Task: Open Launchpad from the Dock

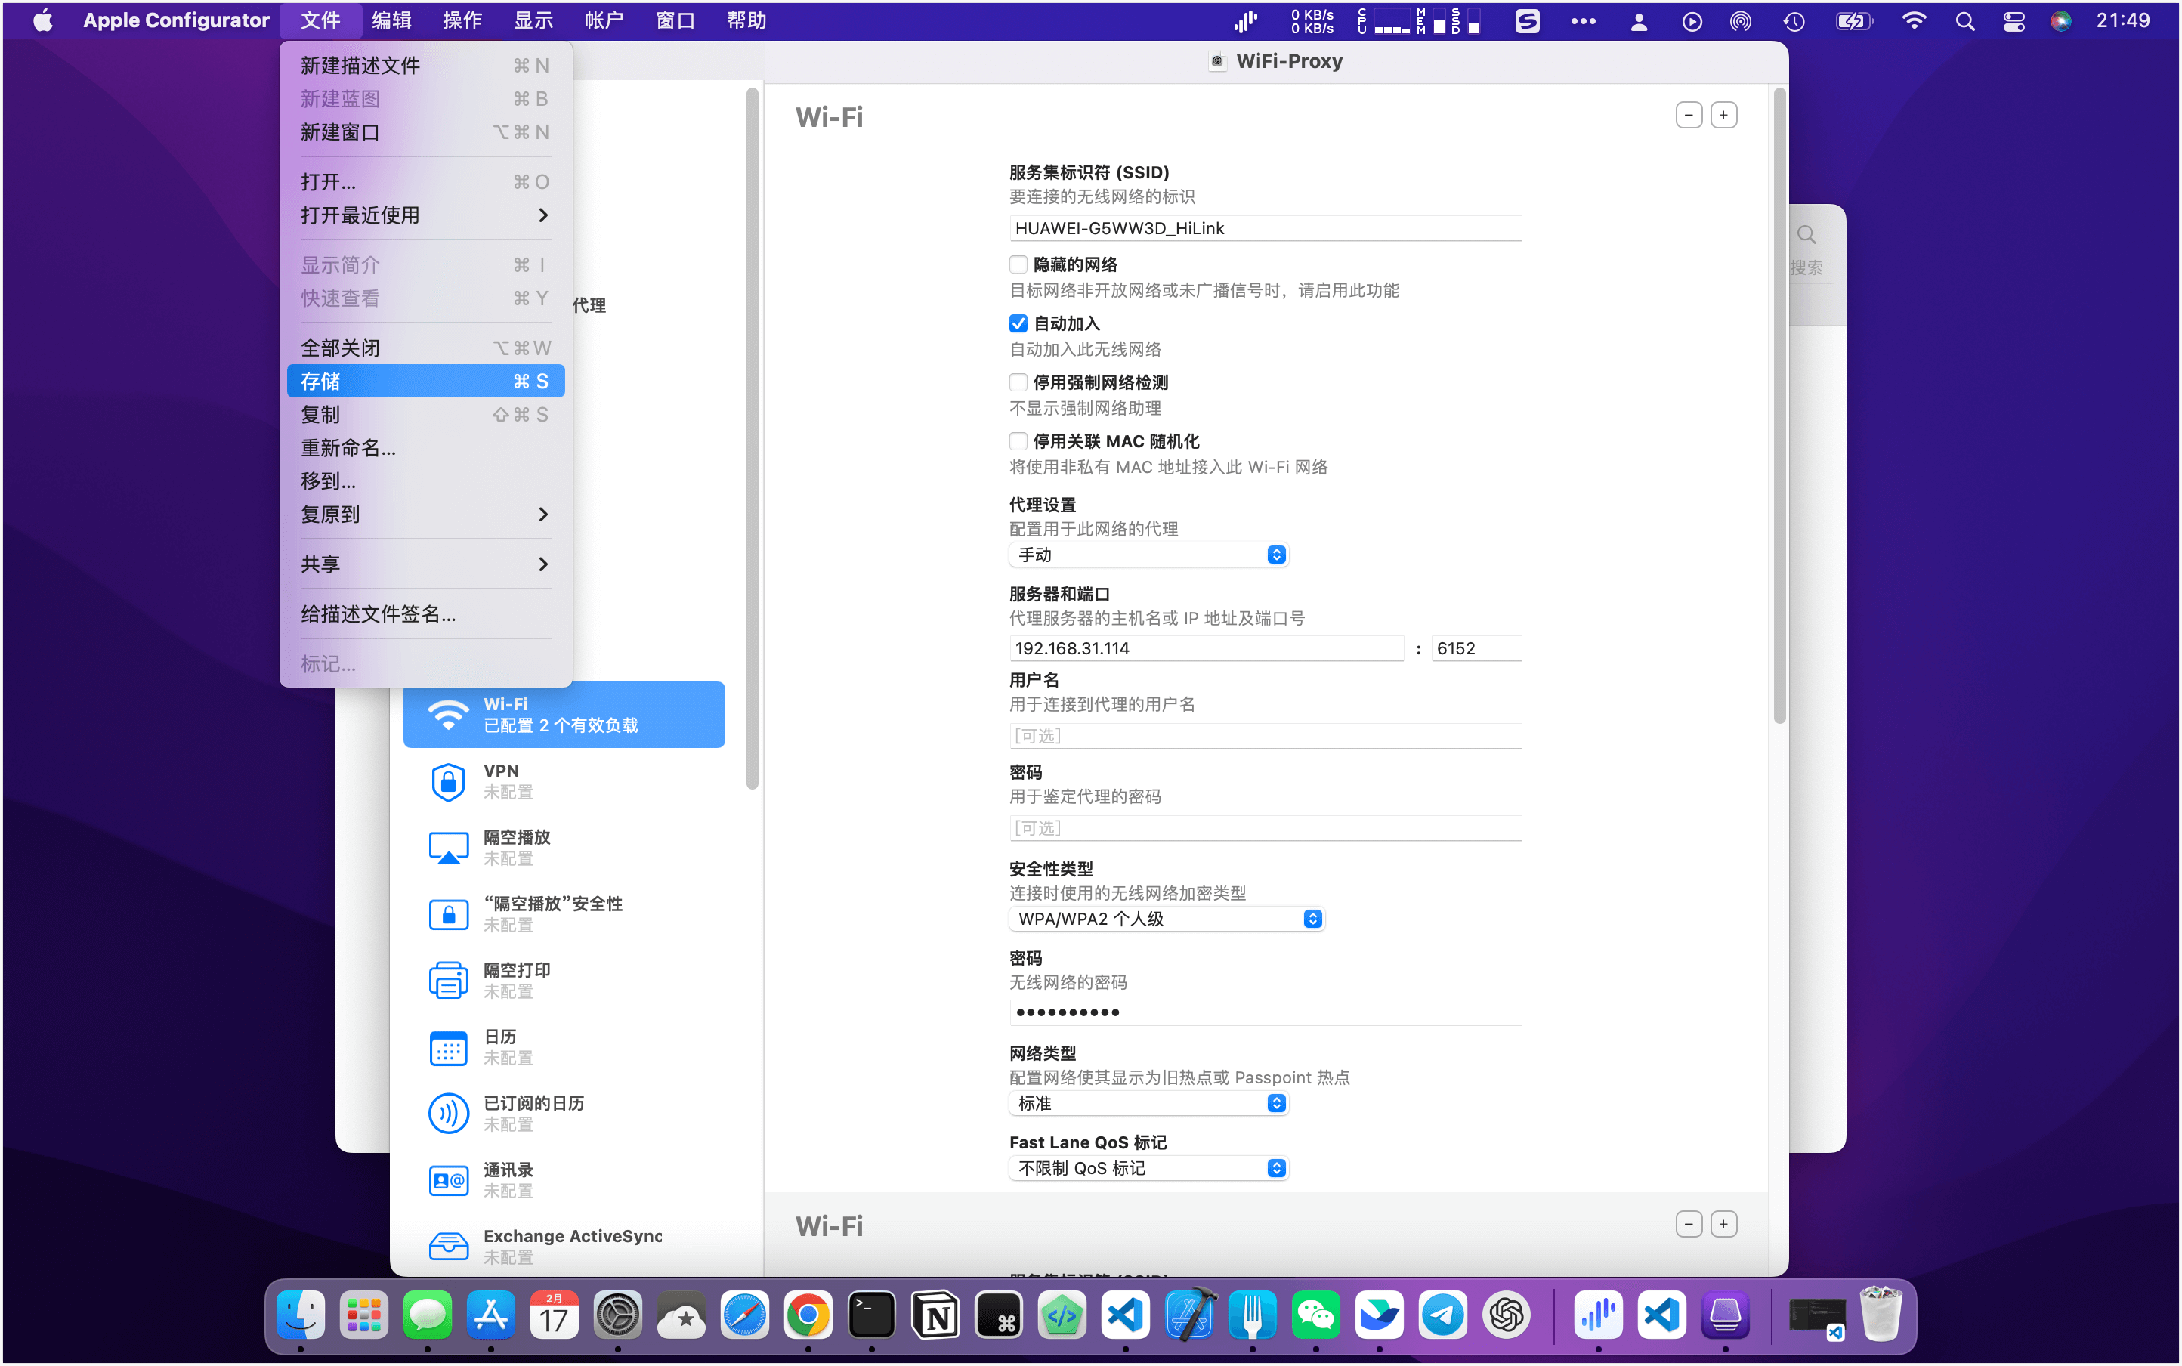Action: coord(364,1315)
